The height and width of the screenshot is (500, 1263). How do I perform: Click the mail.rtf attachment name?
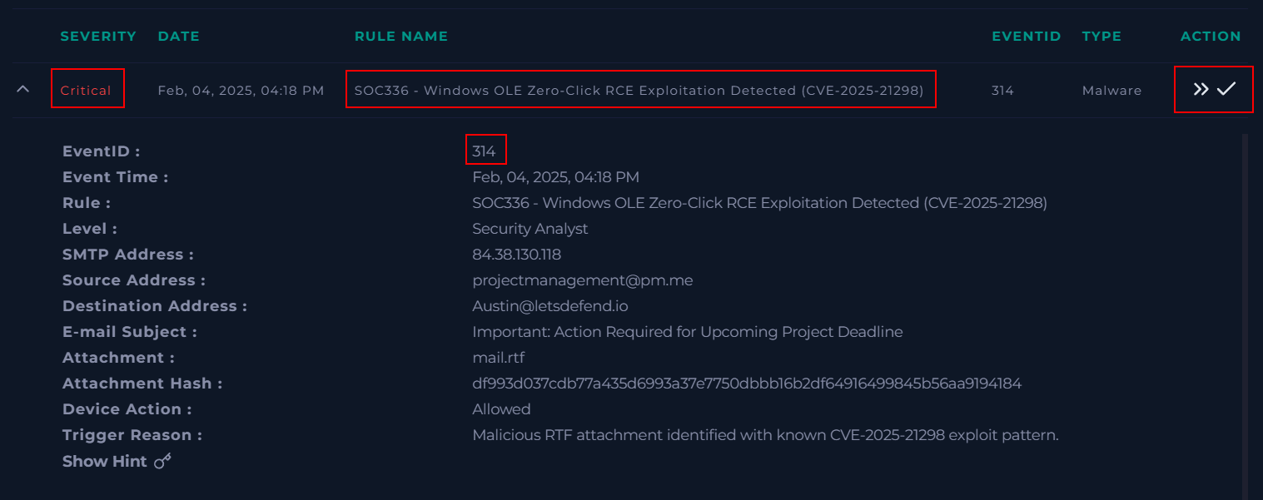(498, 358)
